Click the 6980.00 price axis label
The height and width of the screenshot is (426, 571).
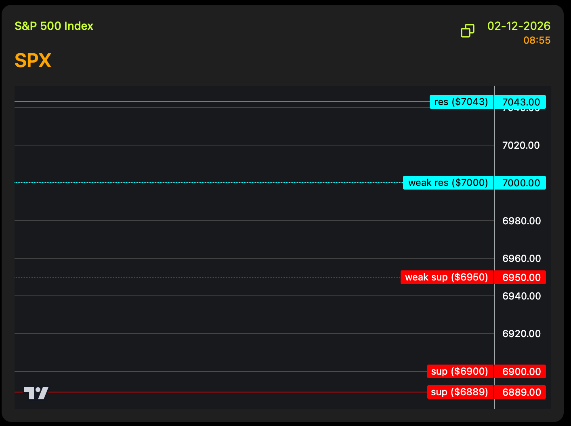[521, 221]
